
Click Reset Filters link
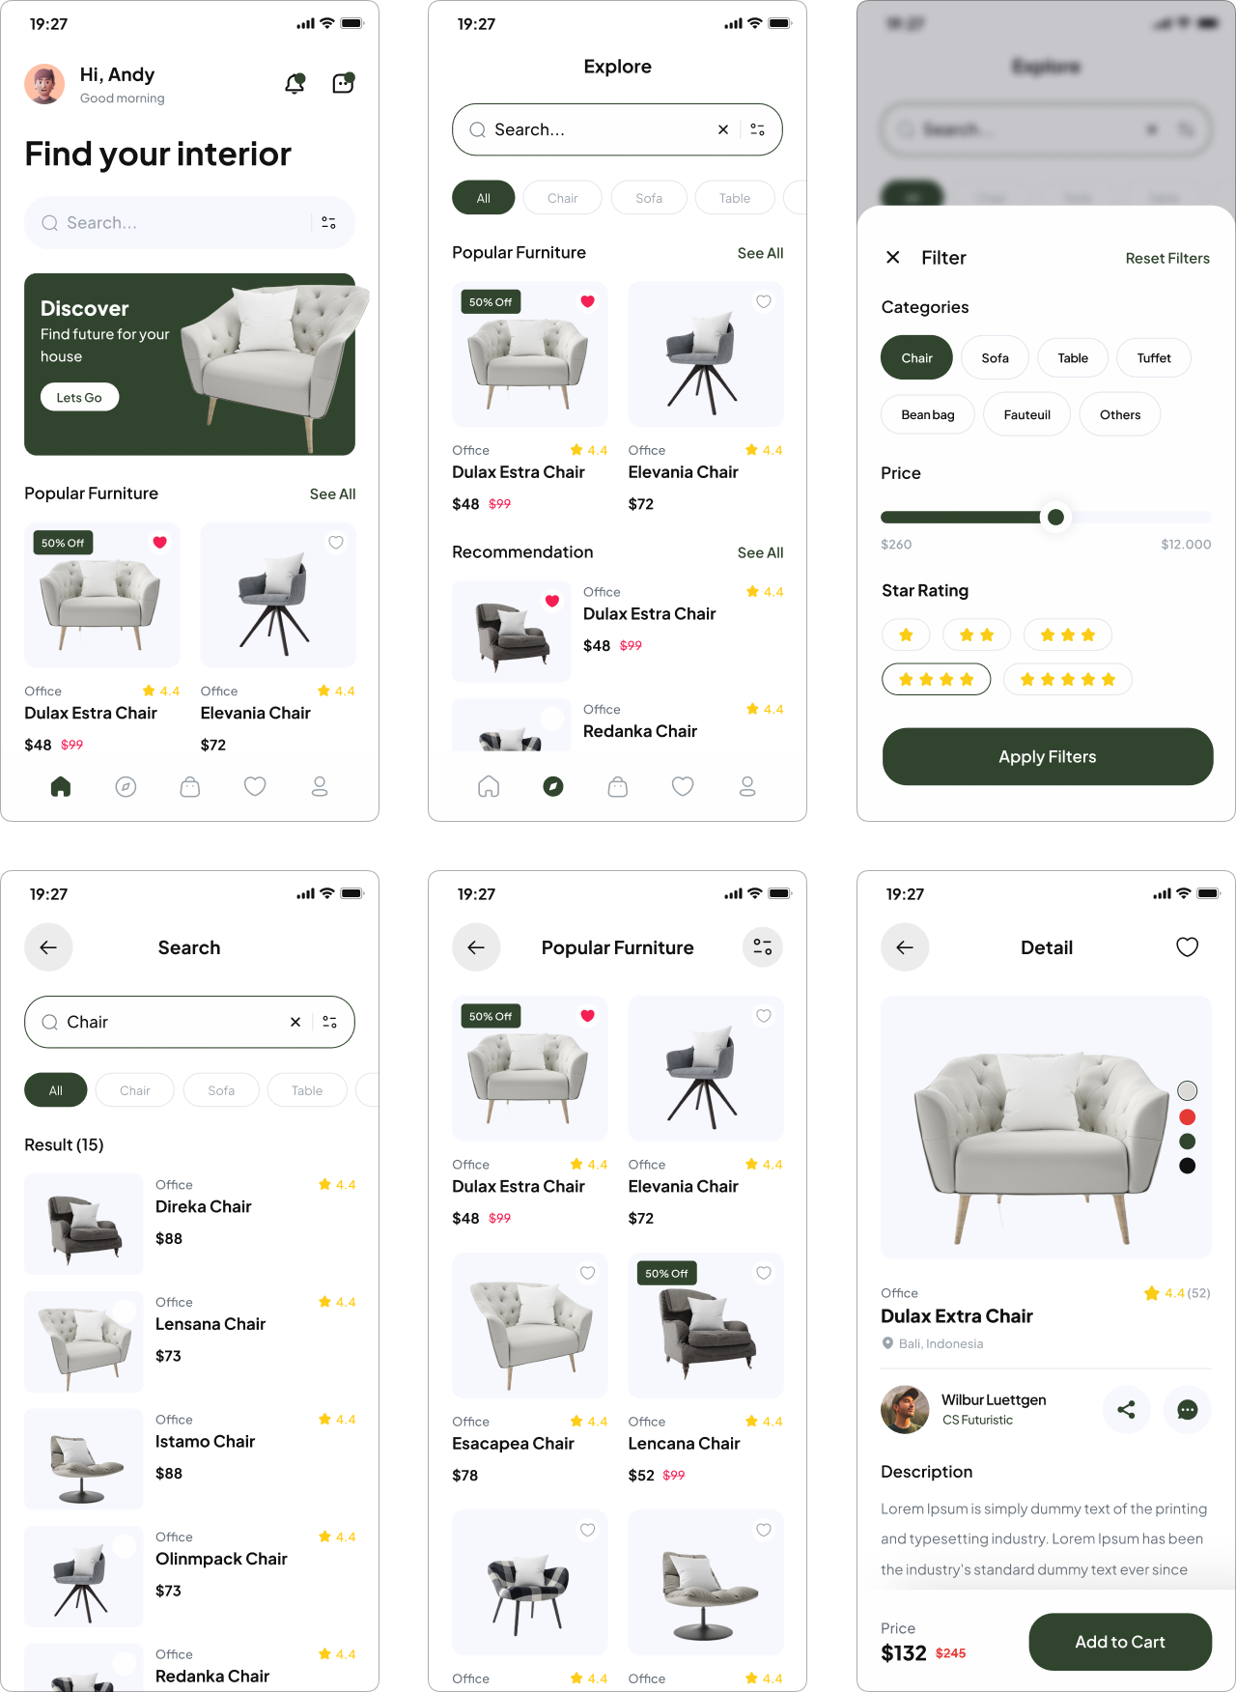(1167, 258)
